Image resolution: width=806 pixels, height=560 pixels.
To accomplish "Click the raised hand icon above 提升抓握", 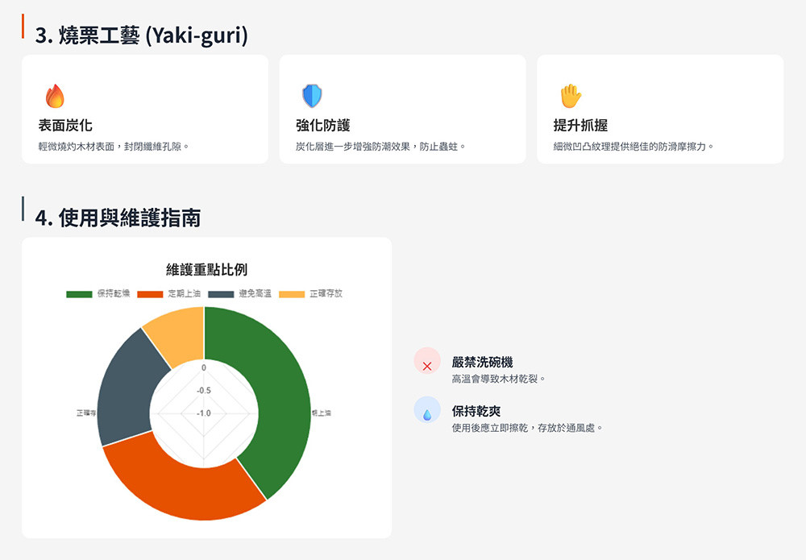I will pos(570,96).
